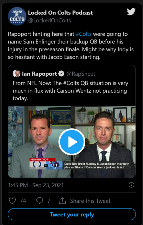143x225 pixels.
Task: Click the @LockedOnColts handle
Action: tap(49, 20)
